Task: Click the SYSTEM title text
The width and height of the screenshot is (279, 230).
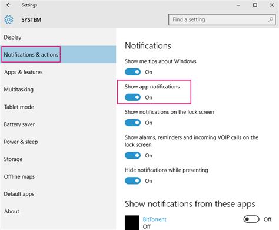Action: tap(31, 20)
